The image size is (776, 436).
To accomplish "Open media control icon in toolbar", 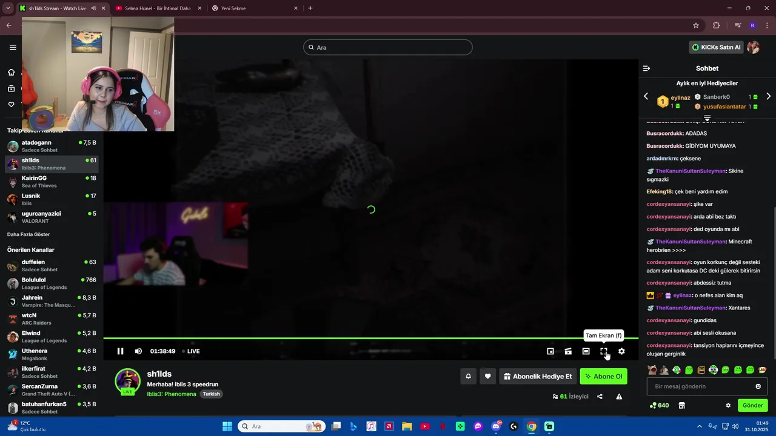I will (x=738, y=25).
